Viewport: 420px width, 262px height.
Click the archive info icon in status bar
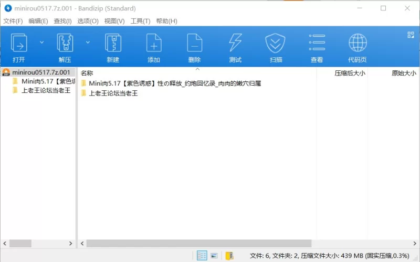coord(229,256)
